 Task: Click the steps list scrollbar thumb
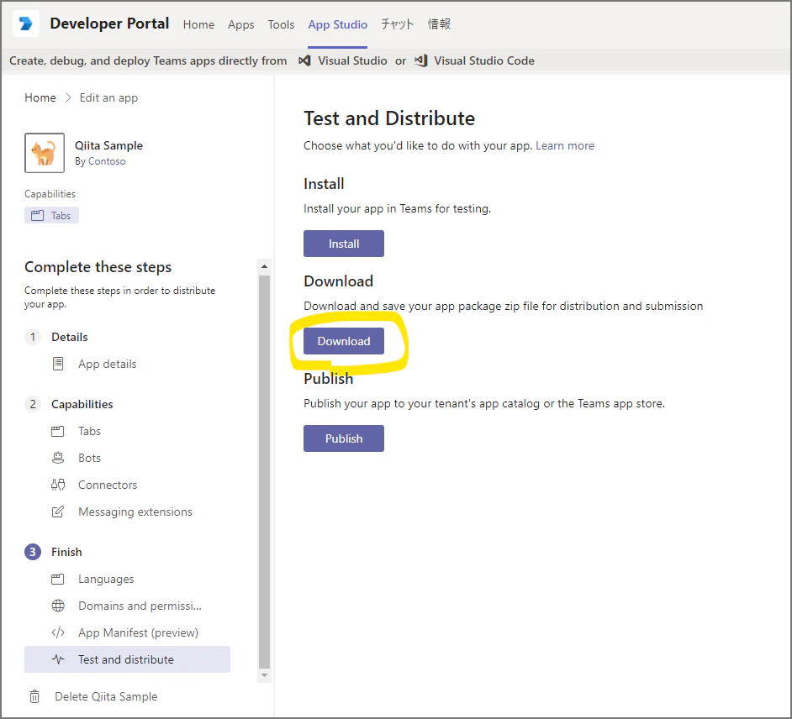point(264,470)
